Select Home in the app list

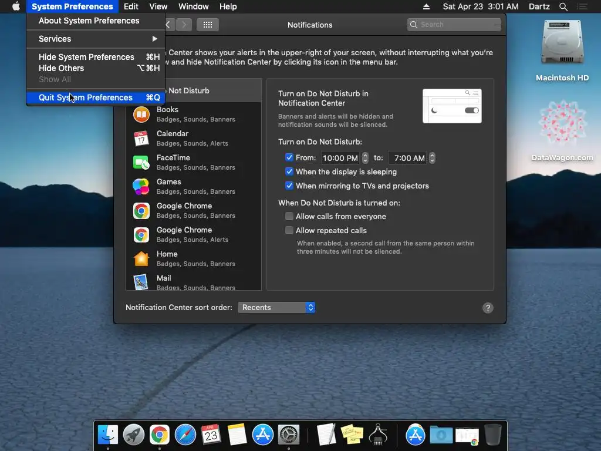[x=194, y=259]
